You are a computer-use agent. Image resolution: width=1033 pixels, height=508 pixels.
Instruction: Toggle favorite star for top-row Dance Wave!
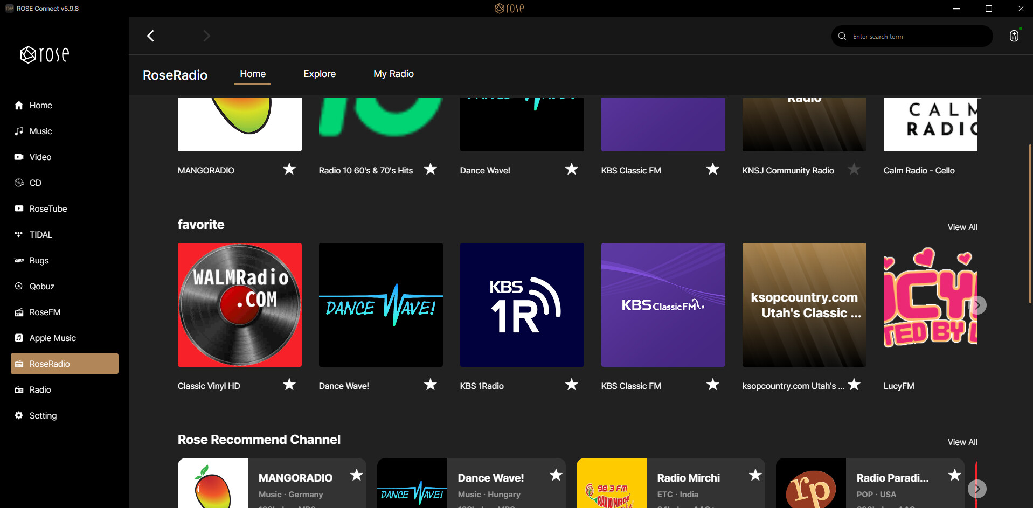pyautogui.click(x=572, y=169)
